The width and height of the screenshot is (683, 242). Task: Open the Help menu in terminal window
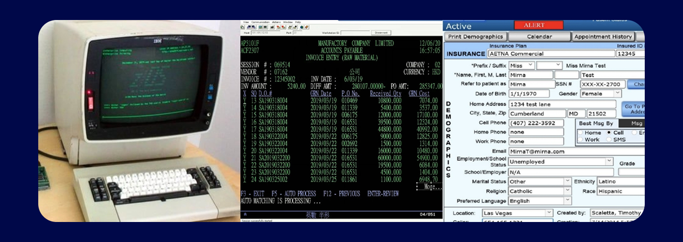(298, 22)
